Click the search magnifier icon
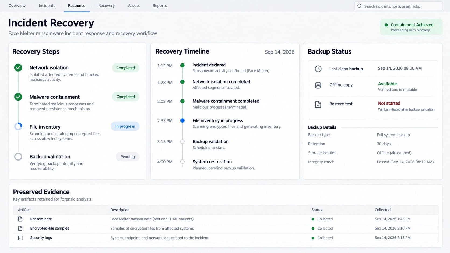 pyautogui.click(x=360, y=6)
